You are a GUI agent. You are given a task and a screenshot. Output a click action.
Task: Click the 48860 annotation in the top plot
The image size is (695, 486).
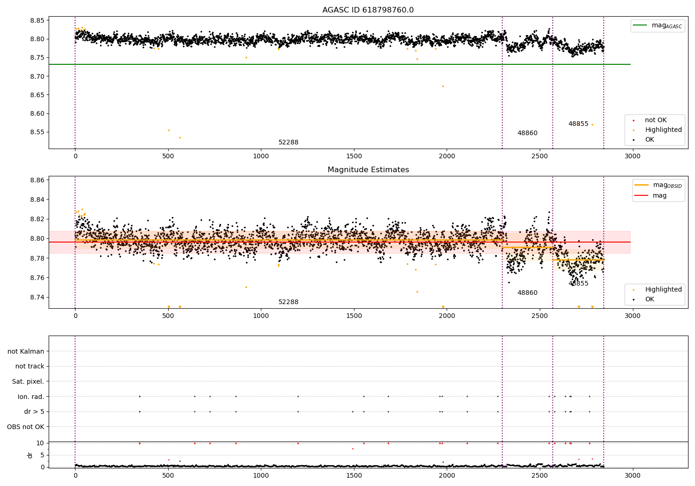pyautogui.click(x=527, y=133)
